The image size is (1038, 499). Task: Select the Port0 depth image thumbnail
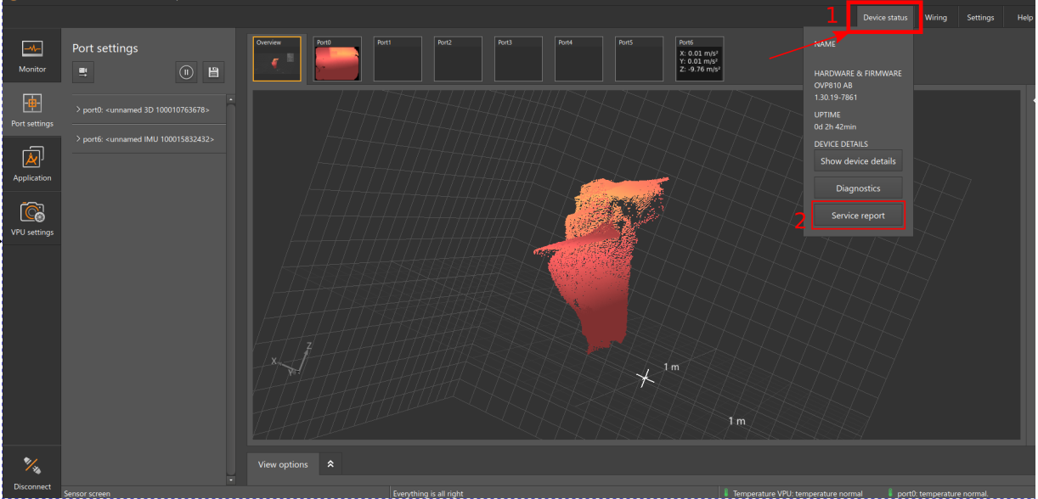pos(337,59)
